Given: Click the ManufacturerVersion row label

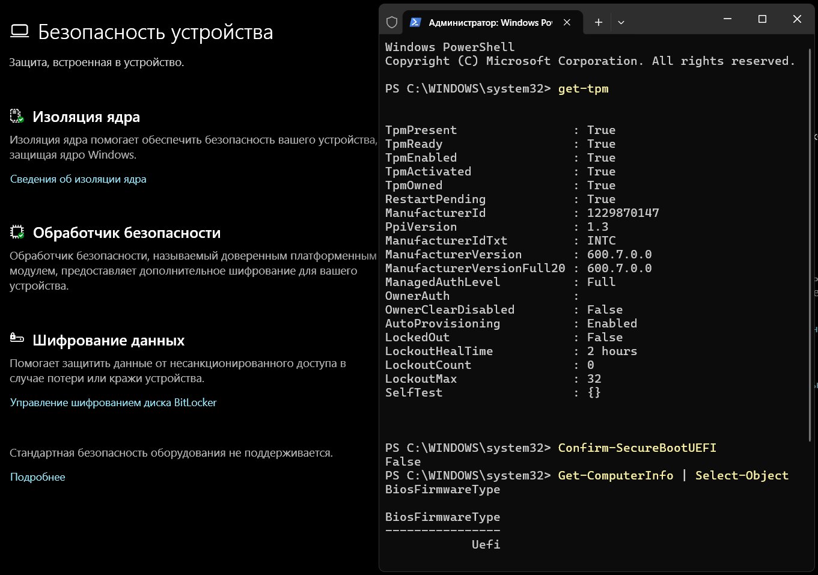Looking at the screenshot, I should tap(454, 255).
